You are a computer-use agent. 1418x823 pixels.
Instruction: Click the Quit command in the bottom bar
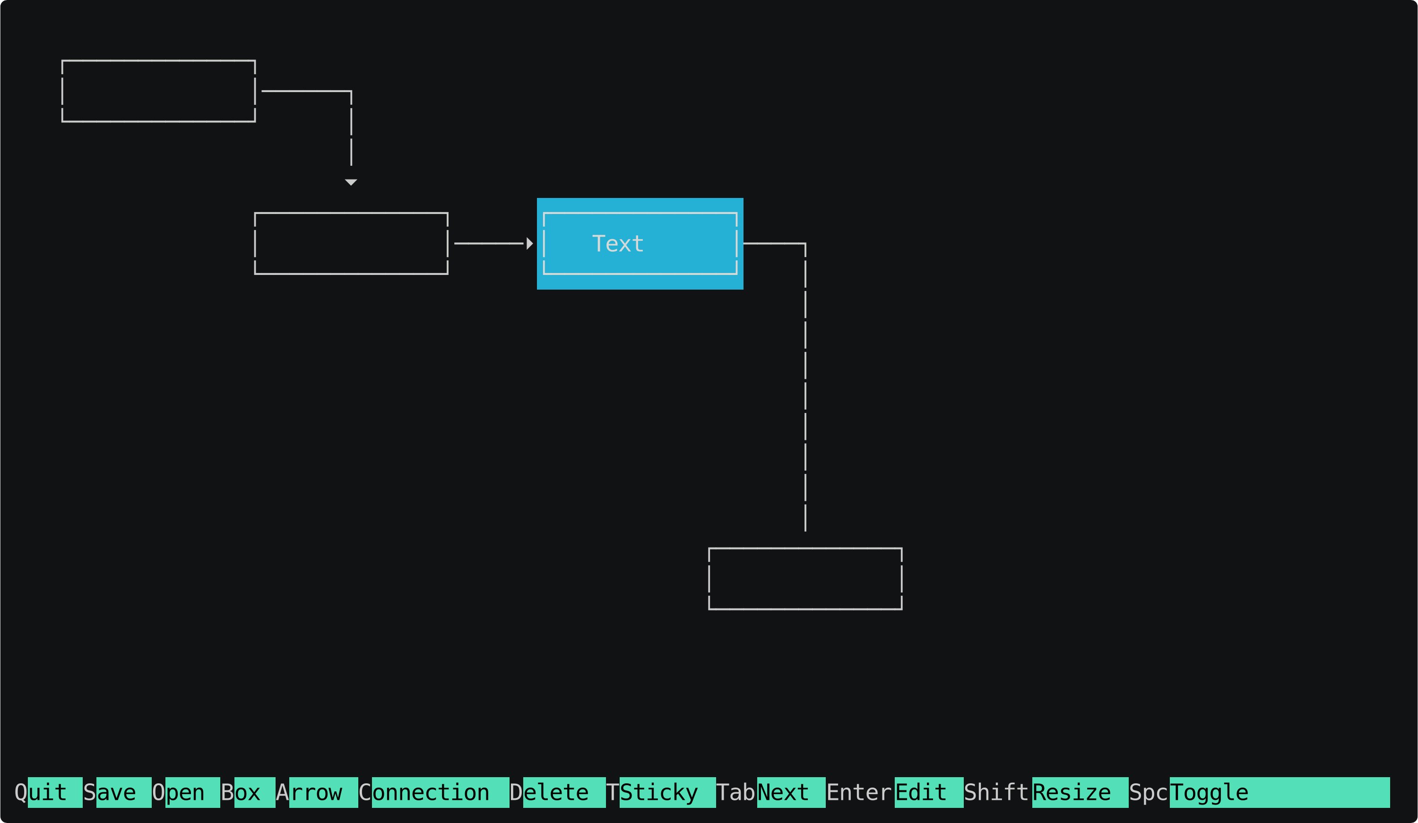coord(48,792)
